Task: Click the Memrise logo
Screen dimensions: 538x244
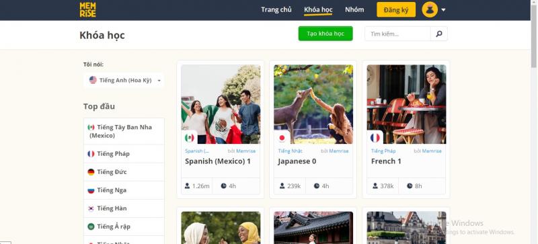Action: point(88,9)
